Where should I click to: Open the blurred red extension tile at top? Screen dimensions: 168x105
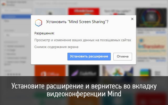[84, 12]
